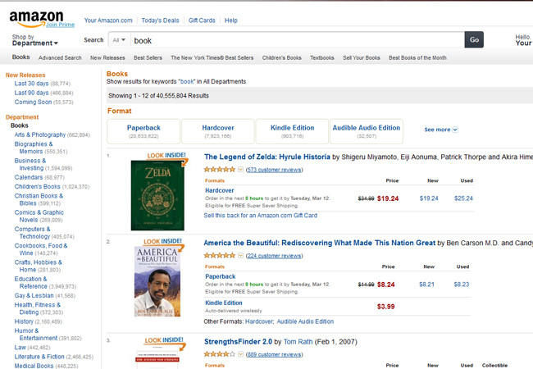Choose Audible Audio Edition format filter
Screen dimensions: 533x369
[x=367, y=131]
